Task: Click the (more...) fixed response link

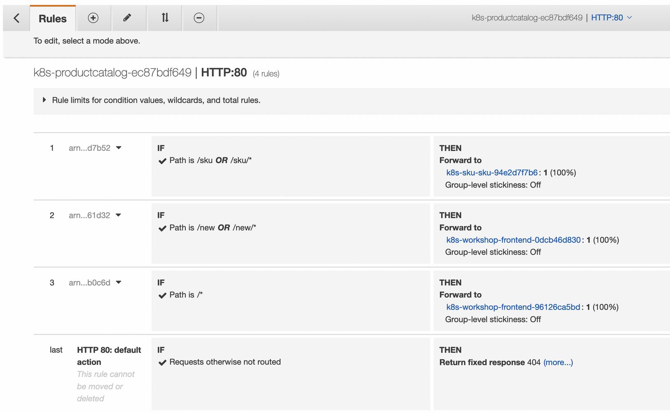Action: pyautogui.click(x=558, y=362)
